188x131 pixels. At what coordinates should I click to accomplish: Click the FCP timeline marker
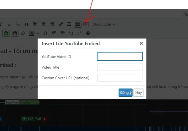click(30, 119)
